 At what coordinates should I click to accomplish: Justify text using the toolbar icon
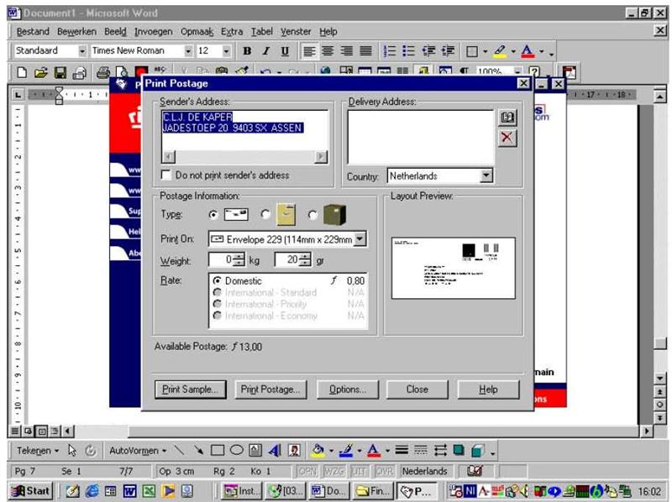pos(365,51)
